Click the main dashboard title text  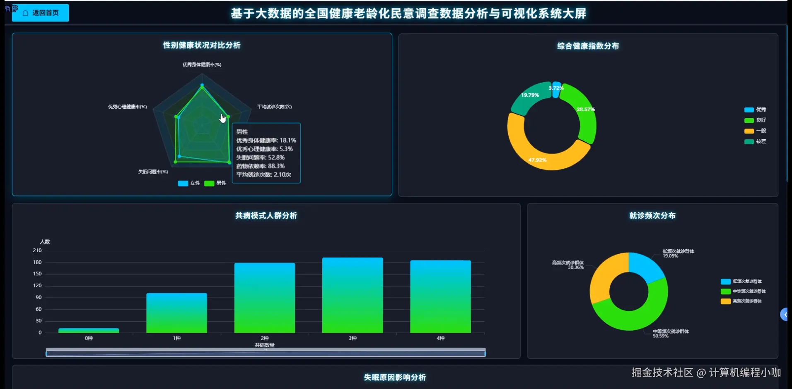(408, 14)
